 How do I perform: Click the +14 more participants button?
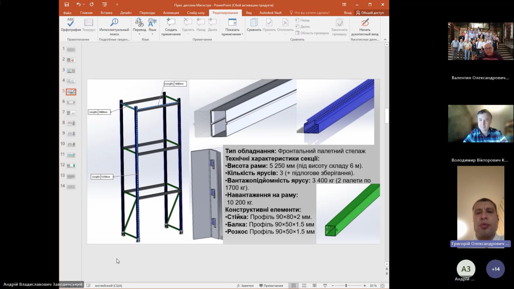(496, 269)
